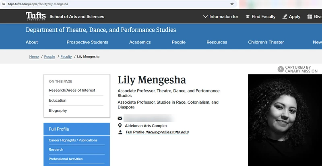Click Associate Professor, Theatre, Dance, and Performance text
322x166 pixels.
point(169,93)
